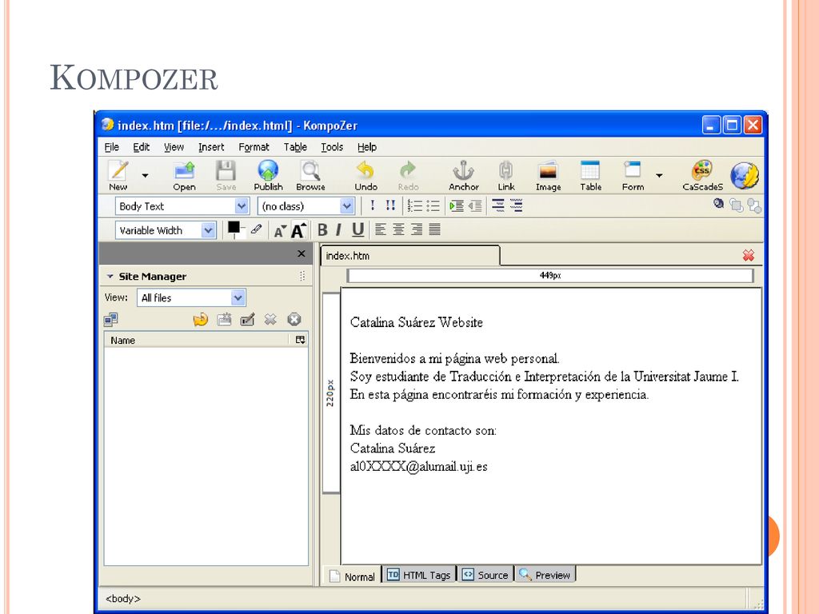Toggle Underline formatting
The width and height of the screenshot is (819, 614).
[x=358, y=229]
